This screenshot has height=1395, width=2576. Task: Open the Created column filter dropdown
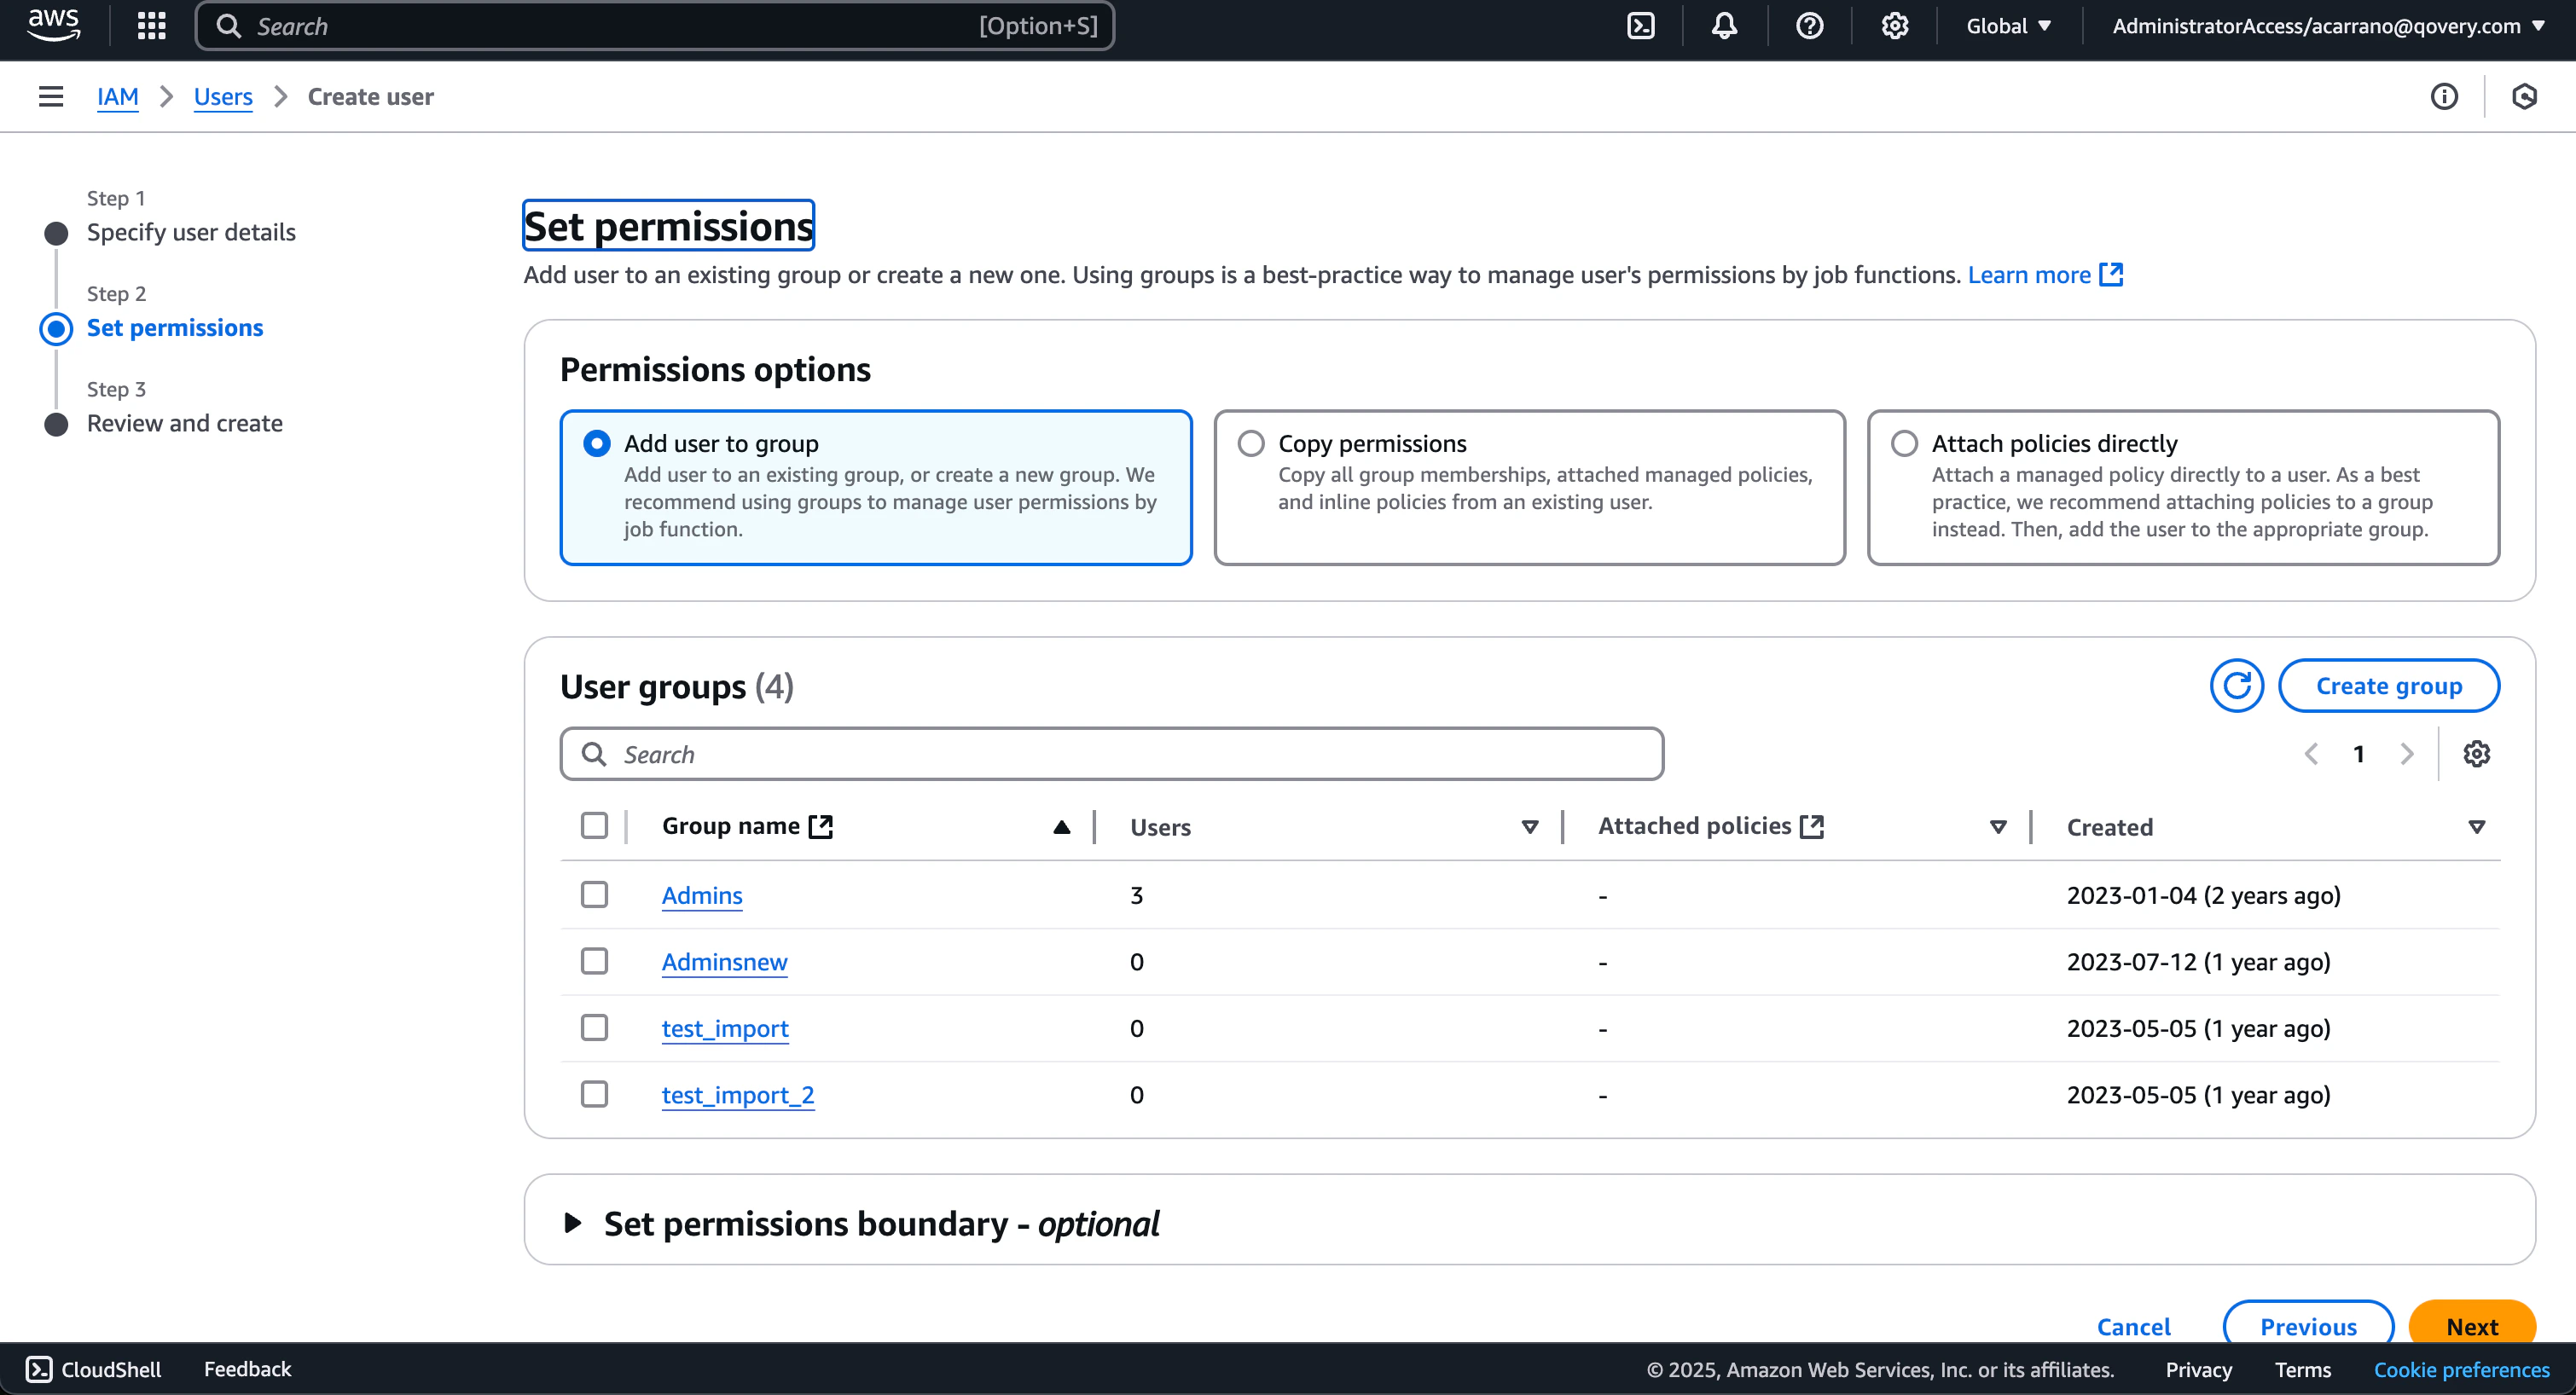pos(2478,827)
